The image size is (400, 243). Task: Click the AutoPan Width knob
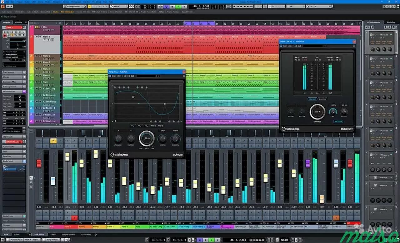[x=162, y=139]
